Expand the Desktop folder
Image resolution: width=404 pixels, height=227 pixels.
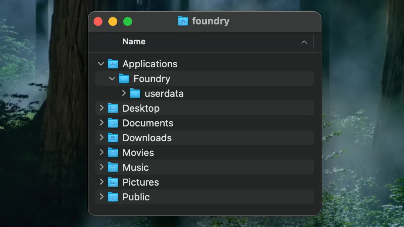click(x=101, y=108)
